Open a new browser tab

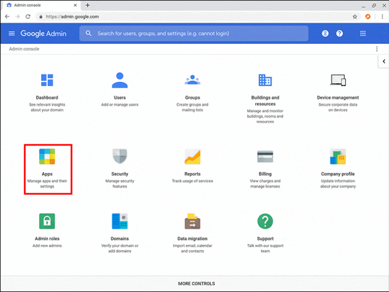coord(87,5)
